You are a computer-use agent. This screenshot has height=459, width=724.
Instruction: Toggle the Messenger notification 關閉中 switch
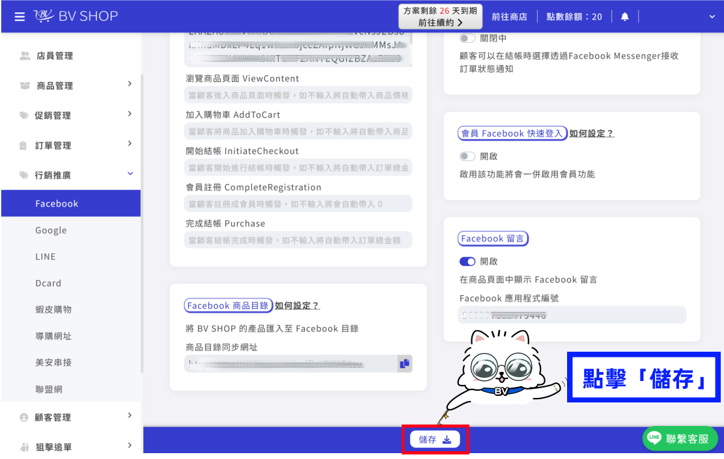[x=467, y=38]
